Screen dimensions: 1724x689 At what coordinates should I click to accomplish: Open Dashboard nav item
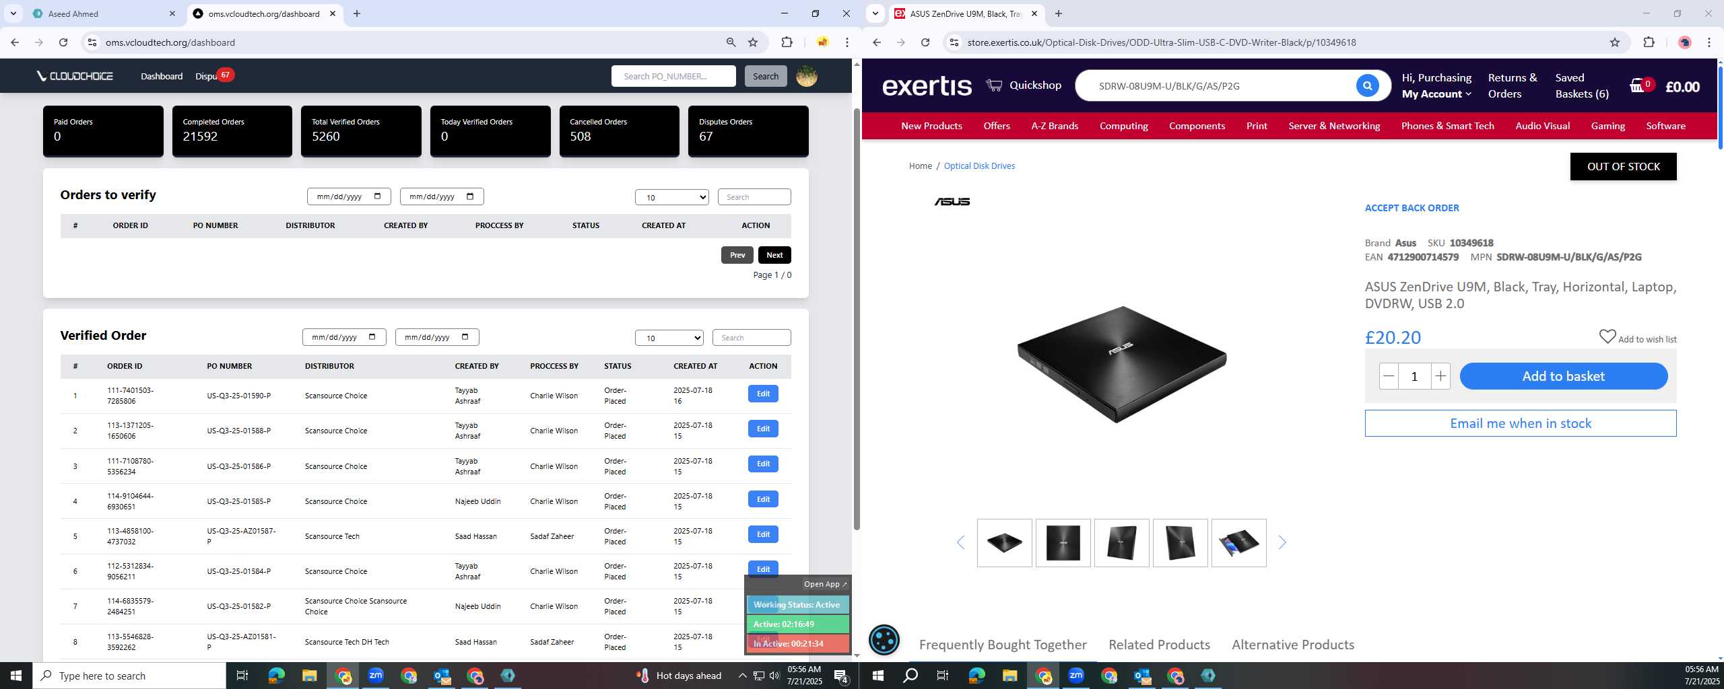(x=162, y=76)
